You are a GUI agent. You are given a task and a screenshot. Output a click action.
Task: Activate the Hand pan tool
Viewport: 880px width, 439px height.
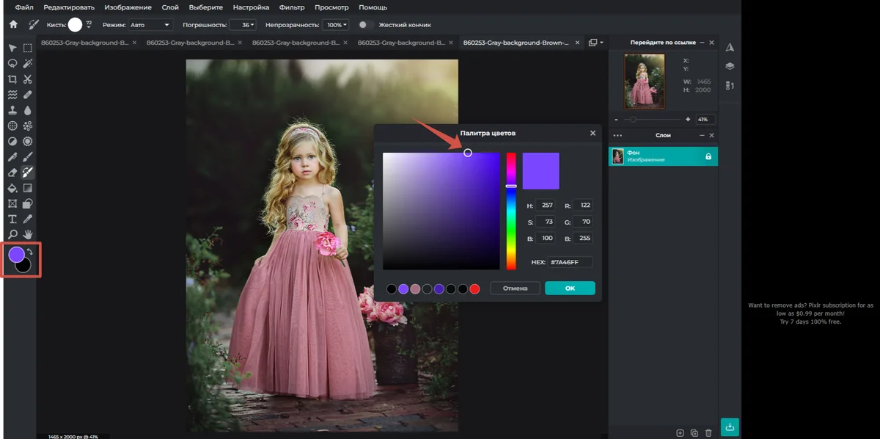[28, 234]
